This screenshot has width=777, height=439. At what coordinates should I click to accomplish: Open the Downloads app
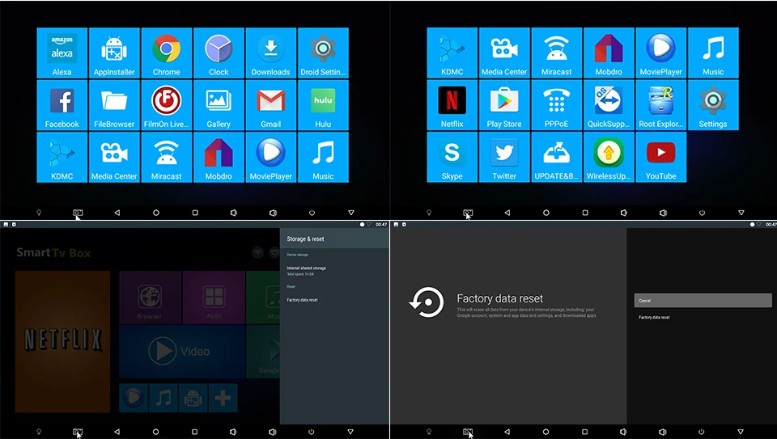(270, 53)
